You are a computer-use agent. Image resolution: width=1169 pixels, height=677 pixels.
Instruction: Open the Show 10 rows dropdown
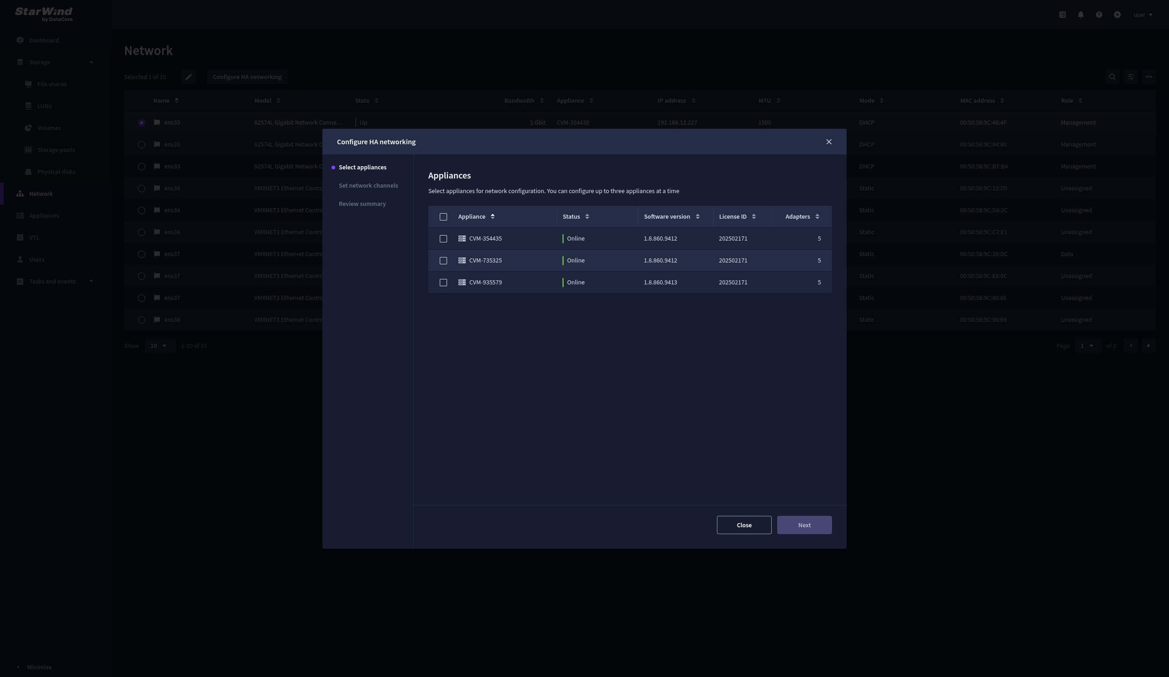tap(159, 346)
